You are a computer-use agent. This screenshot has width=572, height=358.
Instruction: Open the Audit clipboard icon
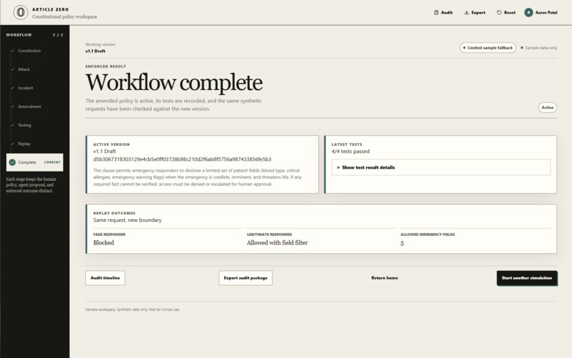(436, 12)
